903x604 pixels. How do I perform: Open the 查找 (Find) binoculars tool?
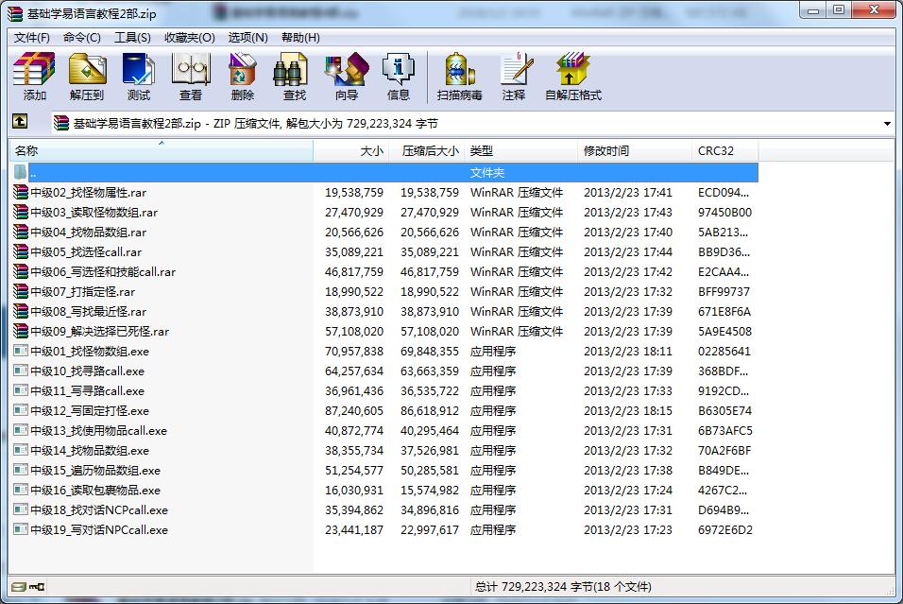pyautogui.click(x=295, y=78)
